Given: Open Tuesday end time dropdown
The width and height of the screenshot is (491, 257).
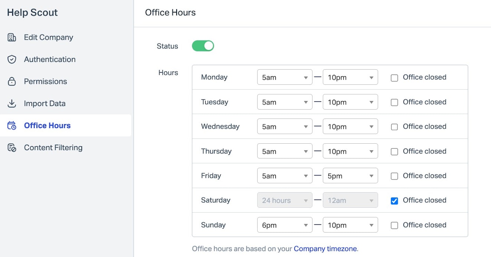Looking at the screenshot, I should 350,102.
